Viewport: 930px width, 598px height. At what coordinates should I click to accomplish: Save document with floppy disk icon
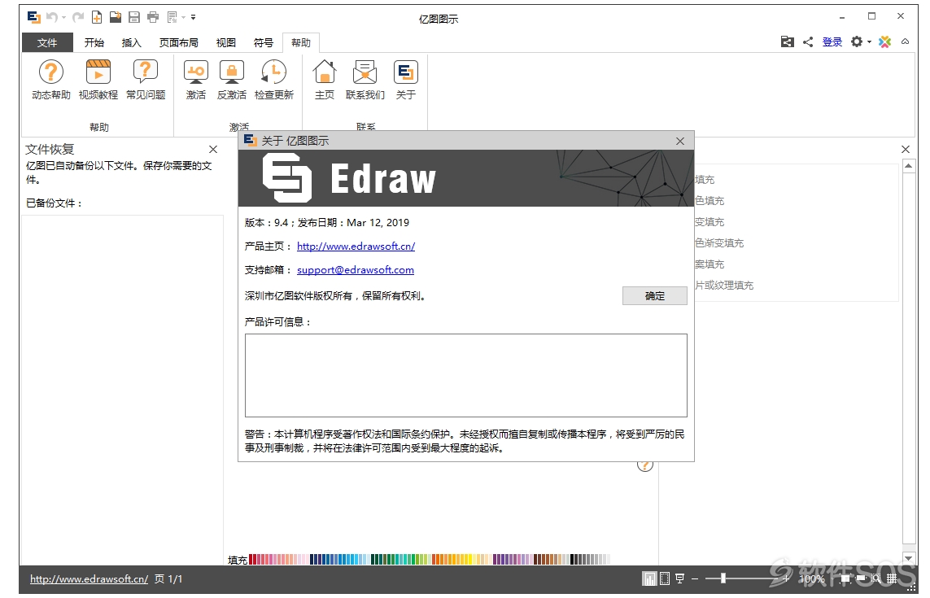[x=134, y=17]
